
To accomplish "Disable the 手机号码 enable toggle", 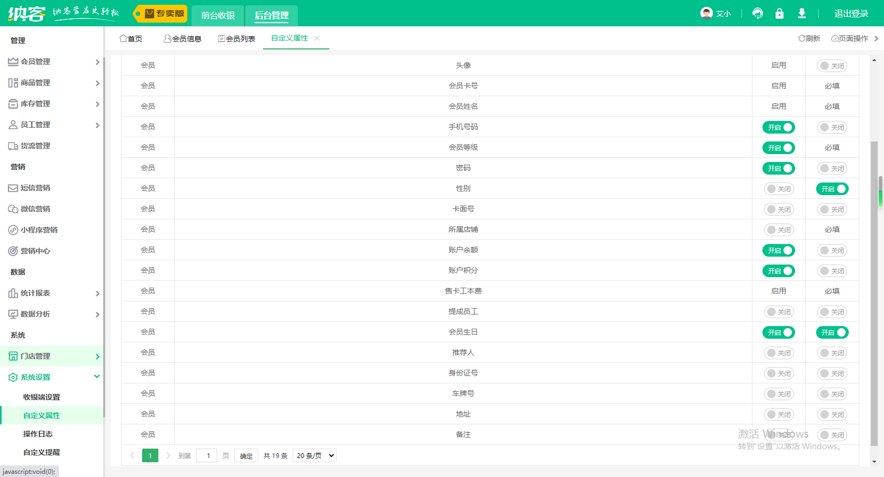I will (x=778, y=127).
